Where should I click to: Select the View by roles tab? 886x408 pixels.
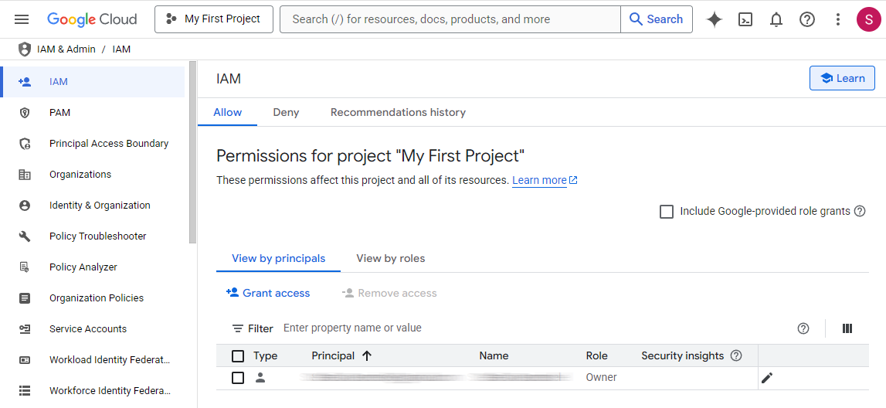coord(390,258)
